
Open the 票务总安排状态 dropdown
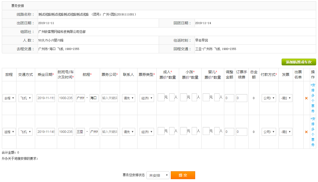[158, 175]
